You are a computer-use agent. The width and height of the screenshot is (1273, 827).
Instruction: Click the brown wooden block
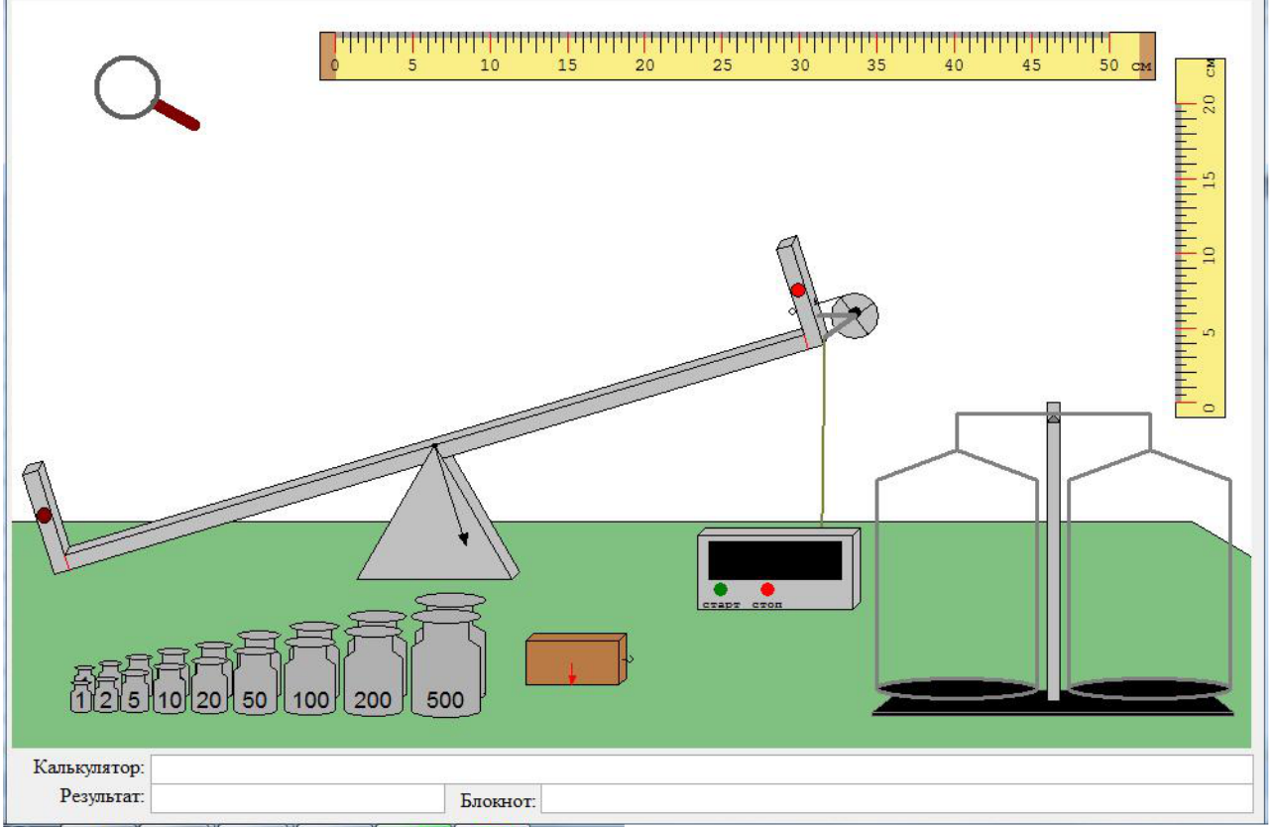click(576, 659)
